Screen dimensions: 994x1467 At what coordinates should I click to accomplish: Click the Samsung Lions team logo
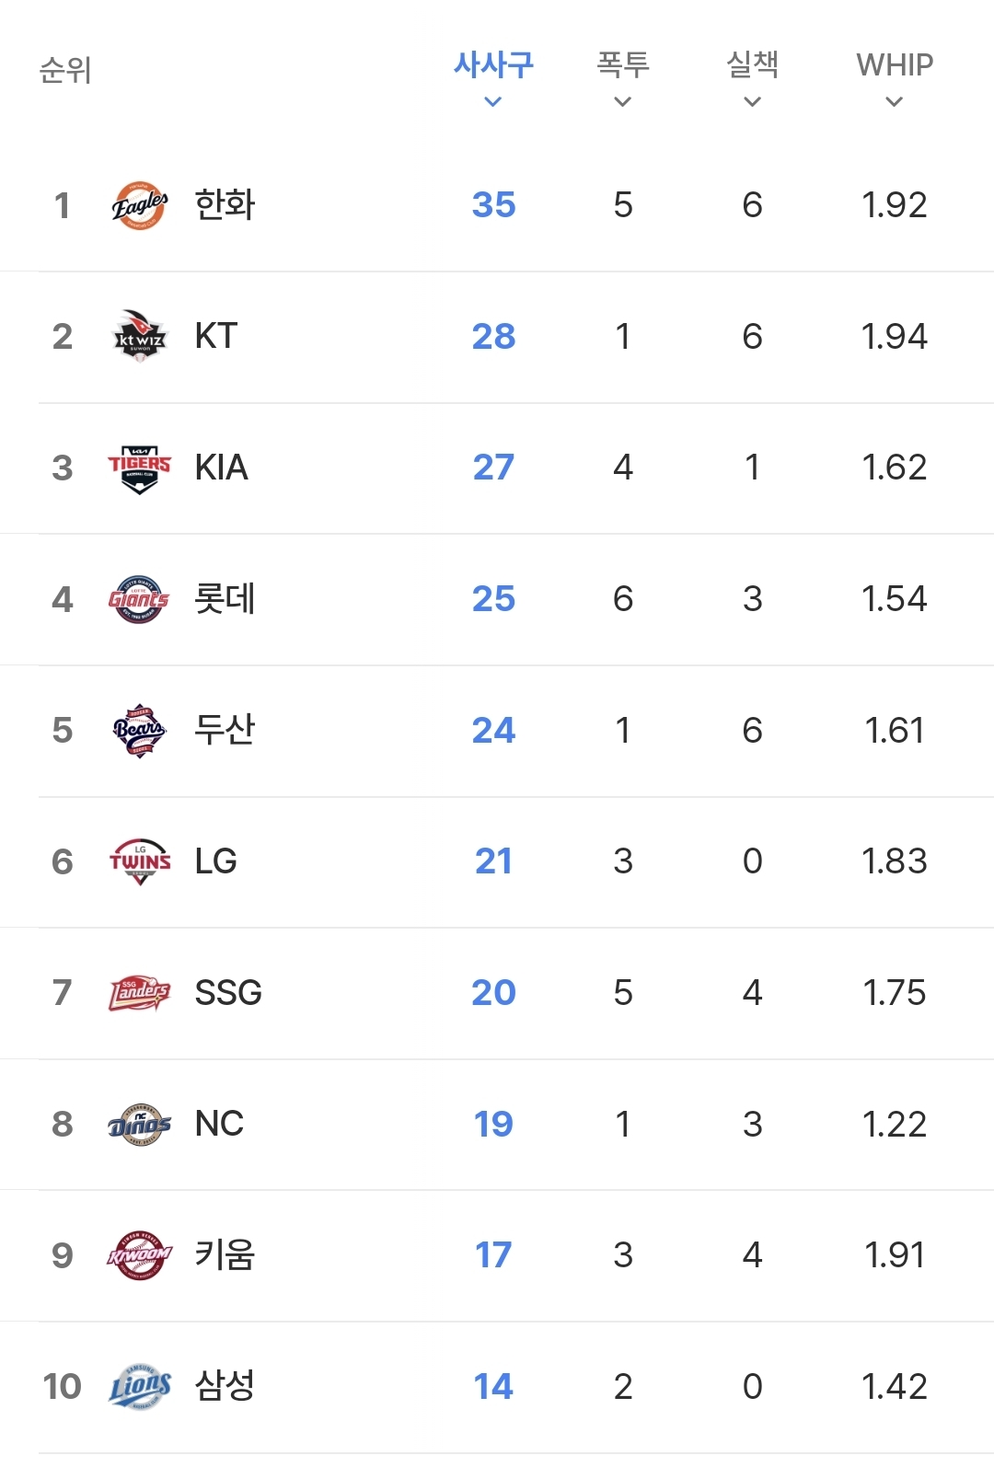pyautogui.click(x=140, y=1387)
